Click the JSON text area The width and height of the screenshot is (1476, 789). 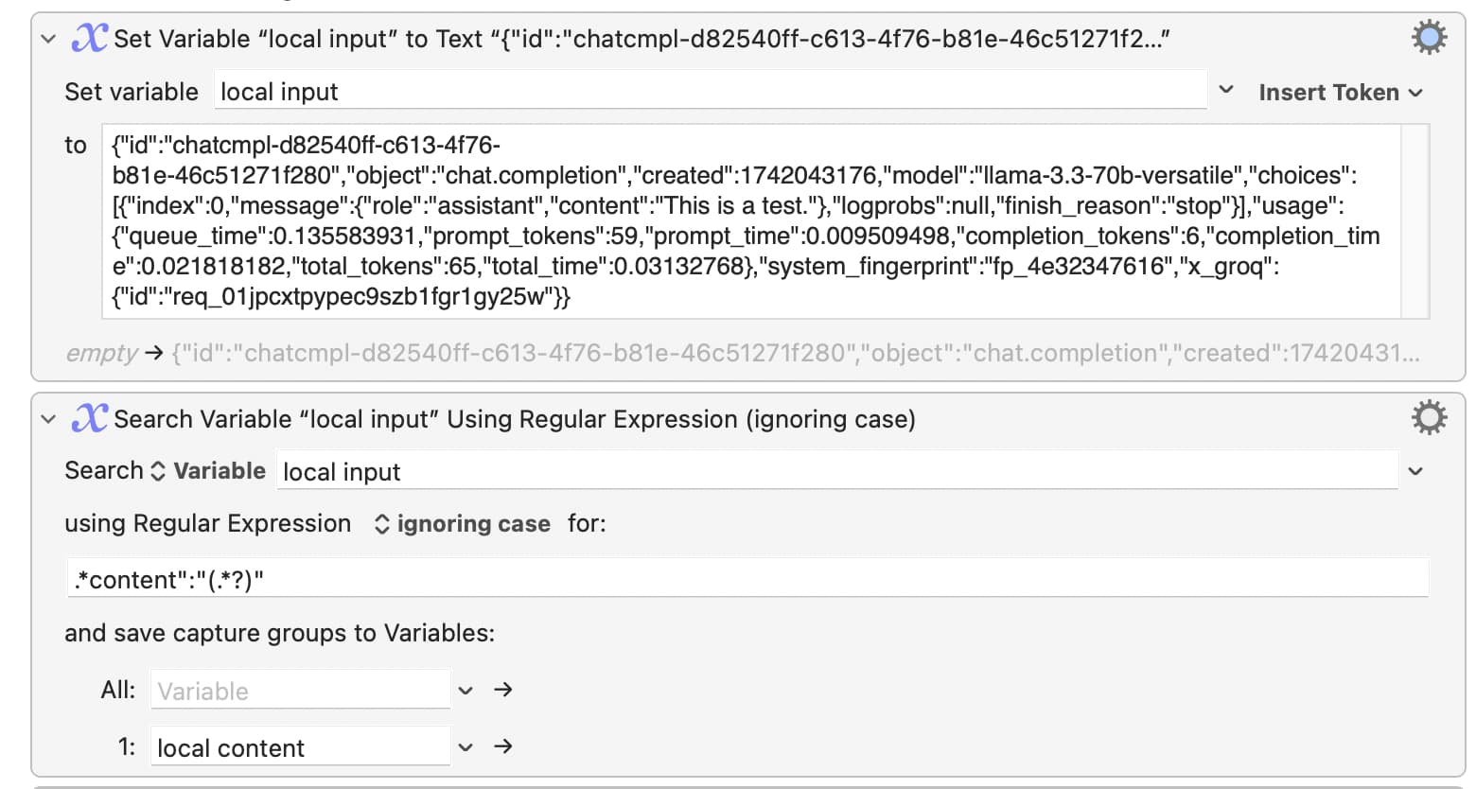pyautogui.click(x=752, y=221)
